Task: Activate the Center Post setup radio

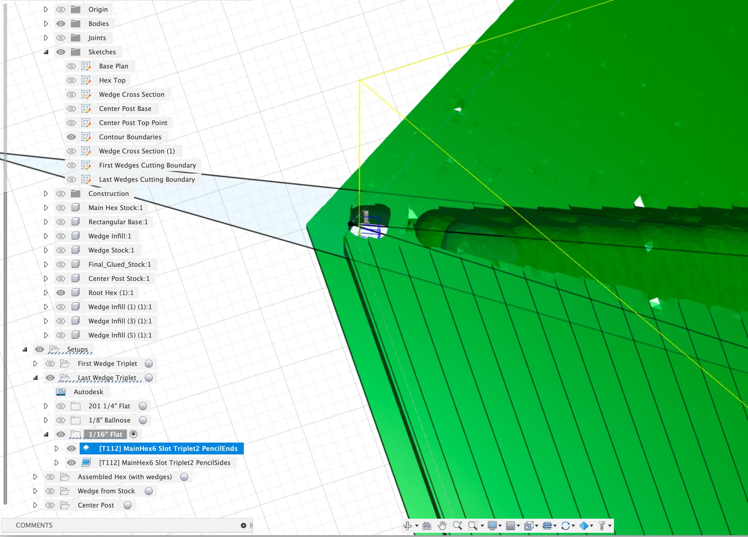Action: pyautogui.click(x=127, y=505)
